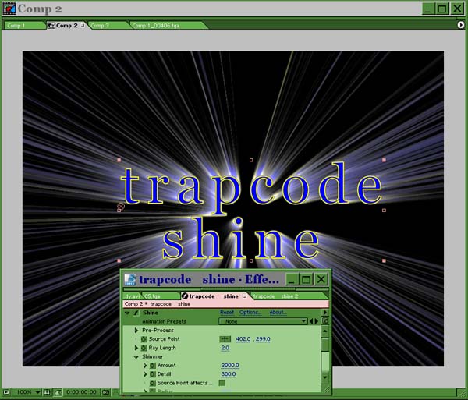The height and width of the screenshot is (400, 468).
Task: Open Shine About link
Action: point(278,313)
